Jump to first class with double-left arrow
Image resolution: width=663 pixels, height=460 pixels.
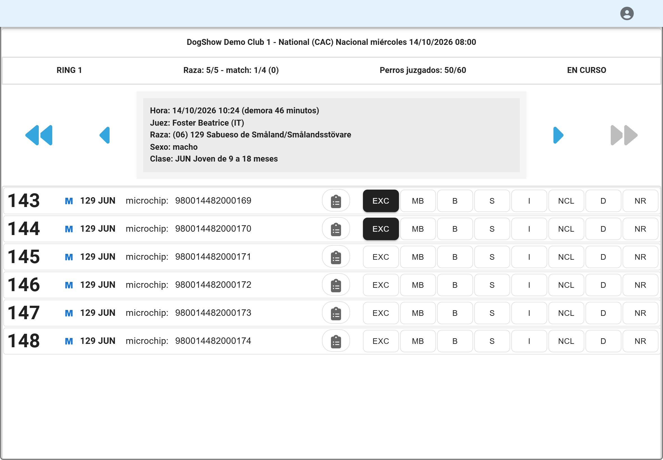pyautogui.click(x=39, y=135)
